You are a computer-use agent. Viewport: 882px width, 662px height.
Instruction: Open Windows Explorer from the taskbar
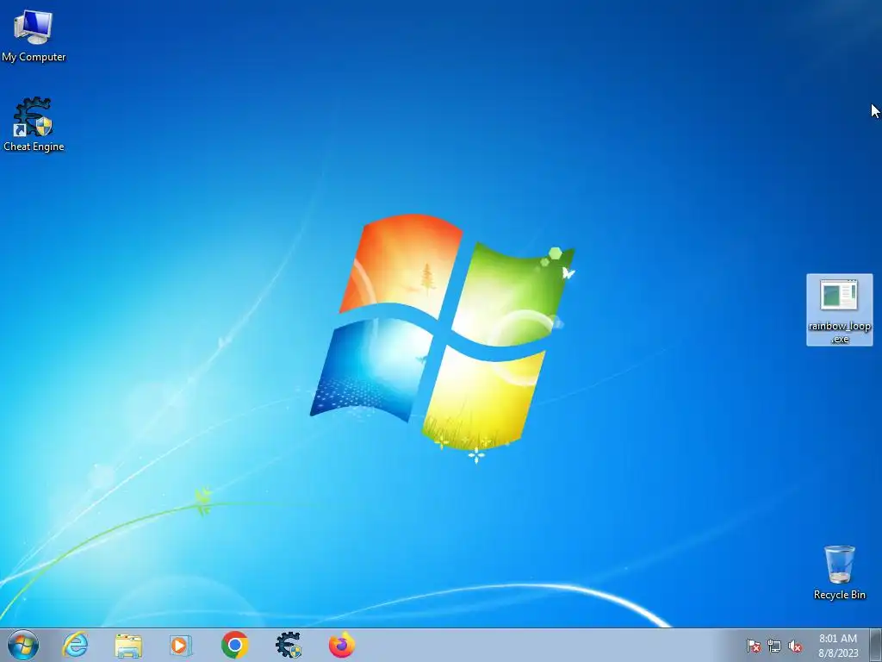coord(128,645)
